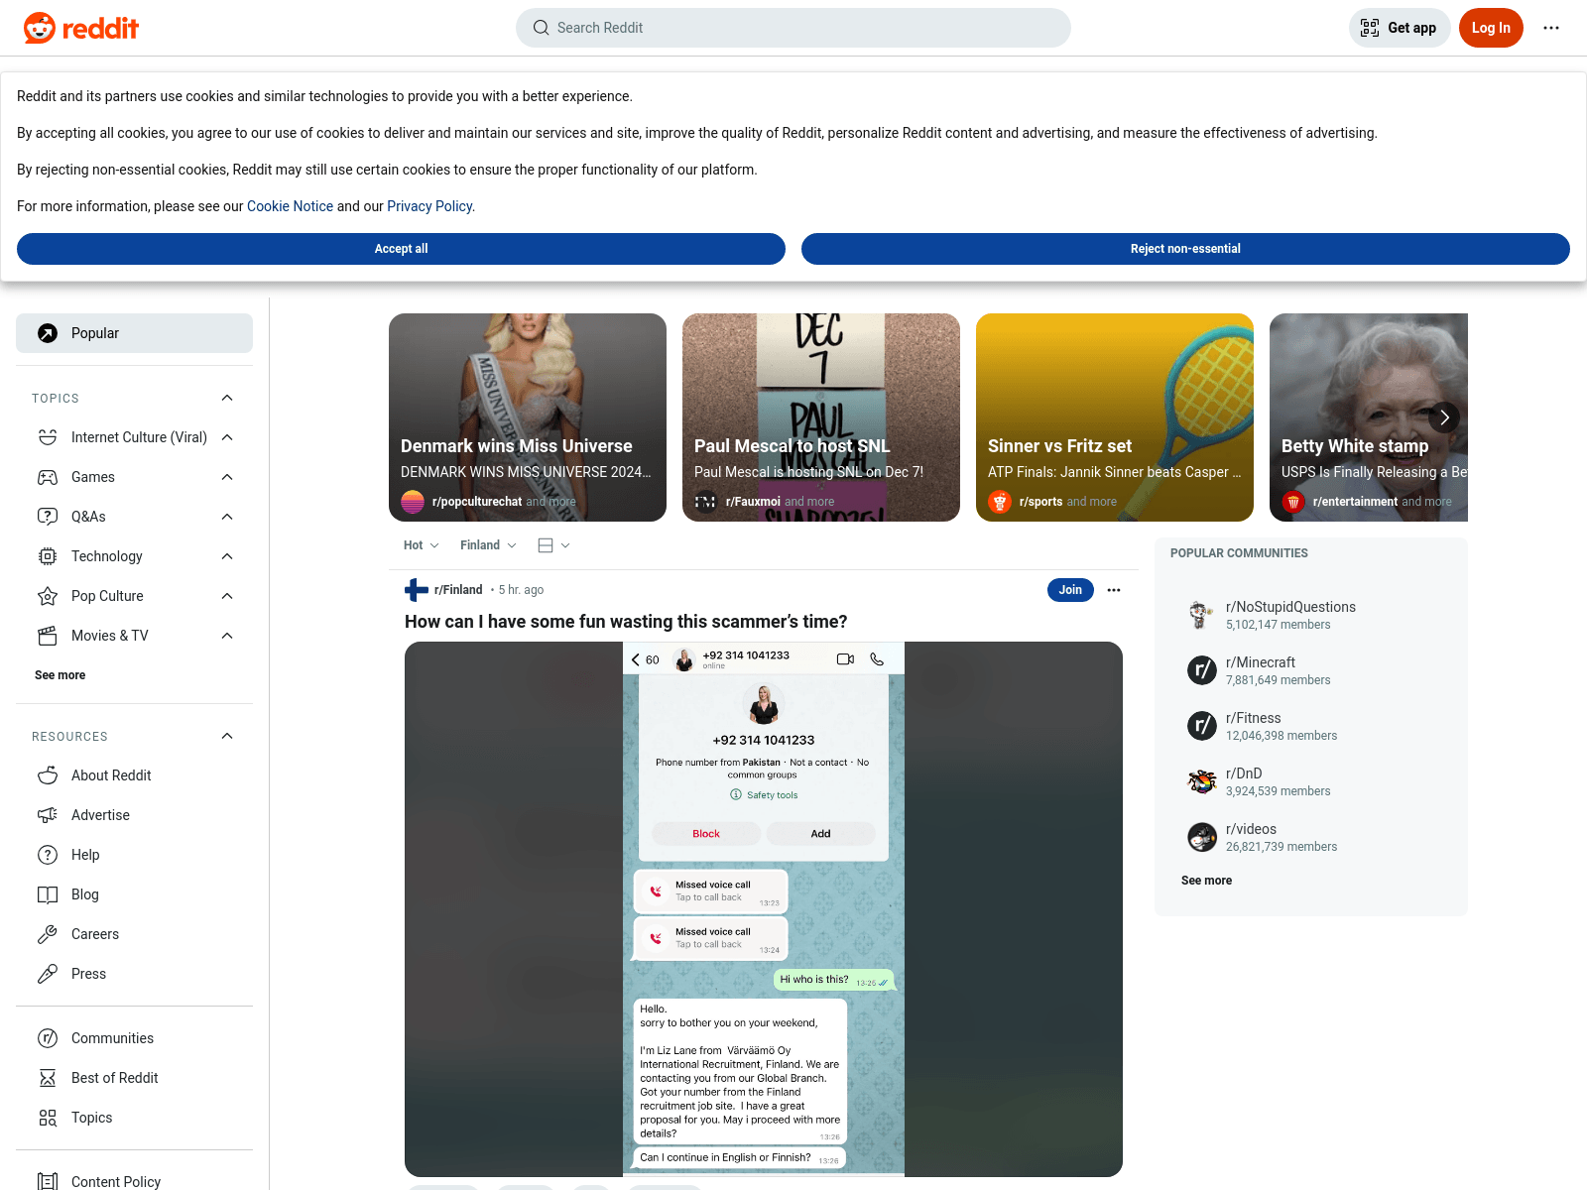Viewport: 1587px width, 1190px height.
Task: Open the Privacy Policy link
Action: [429, 206]
